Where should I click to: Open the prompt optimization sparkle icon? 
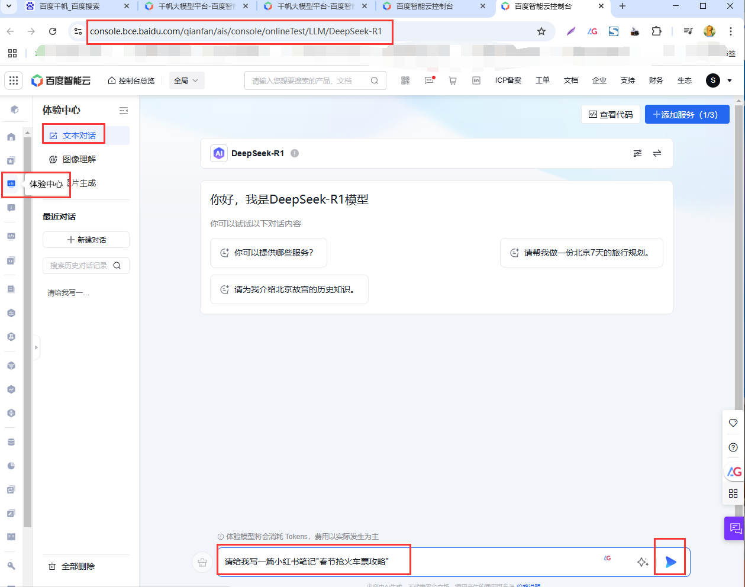coord(643,562)
